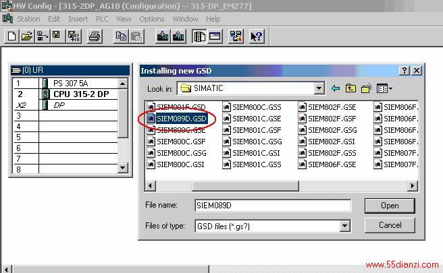Click the Up One Level folder icon

350,88
